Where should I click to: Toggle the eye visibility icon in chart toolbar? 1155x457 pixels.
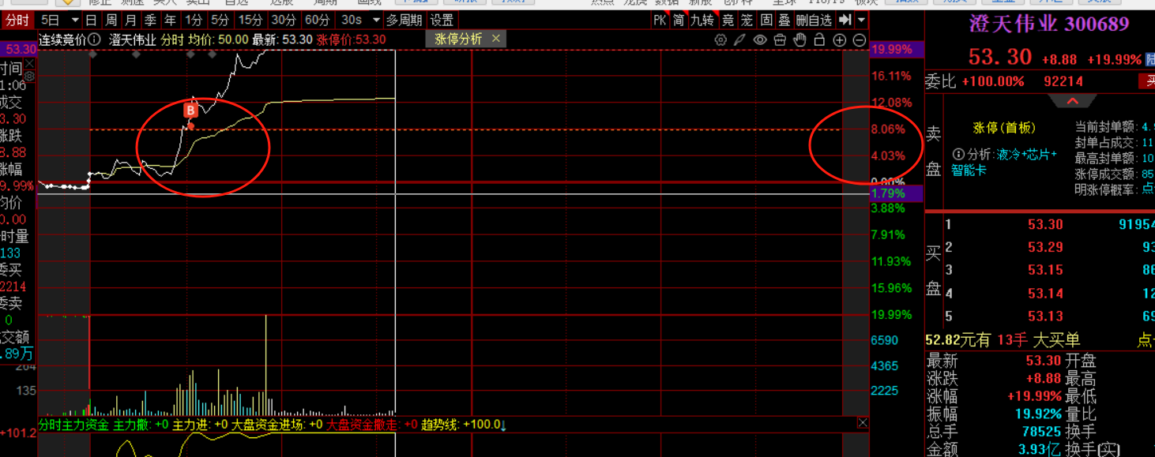pyautogui.click(x=760, y=39)
